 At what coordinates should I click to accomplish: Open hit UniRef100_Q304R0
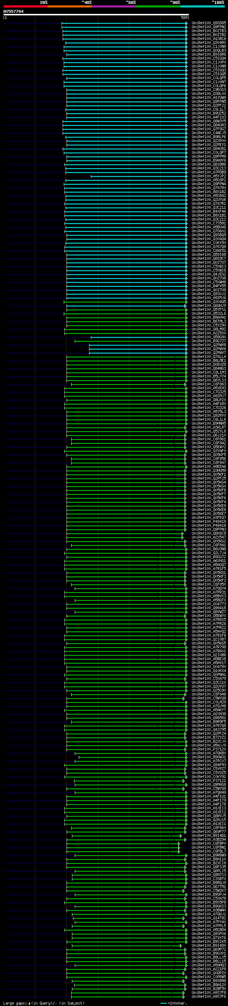(209, 42)
